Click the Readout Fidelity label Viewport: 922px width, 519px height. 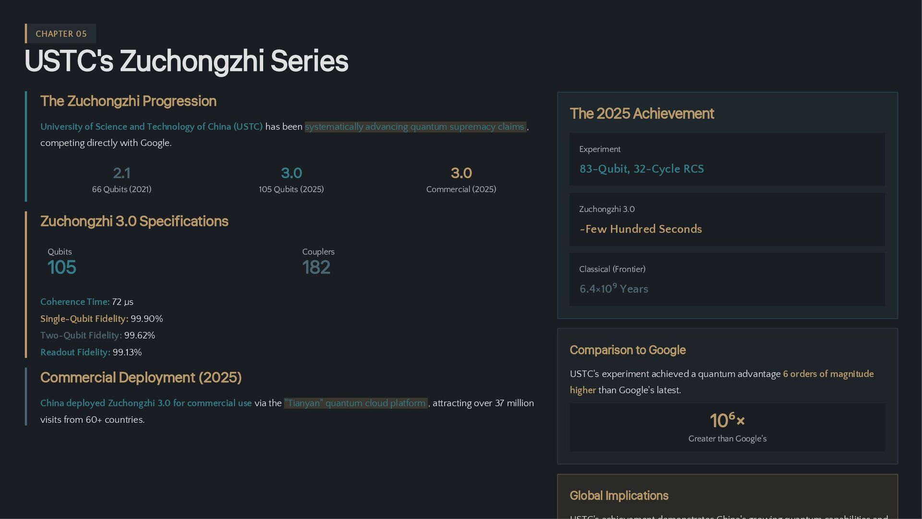pos(75,352)
